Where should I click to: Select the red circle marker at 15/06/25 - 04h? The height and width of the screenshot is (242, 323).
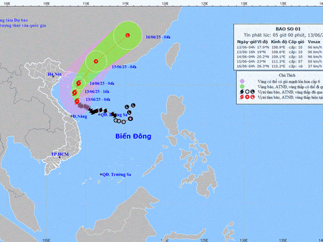point(96,61)
